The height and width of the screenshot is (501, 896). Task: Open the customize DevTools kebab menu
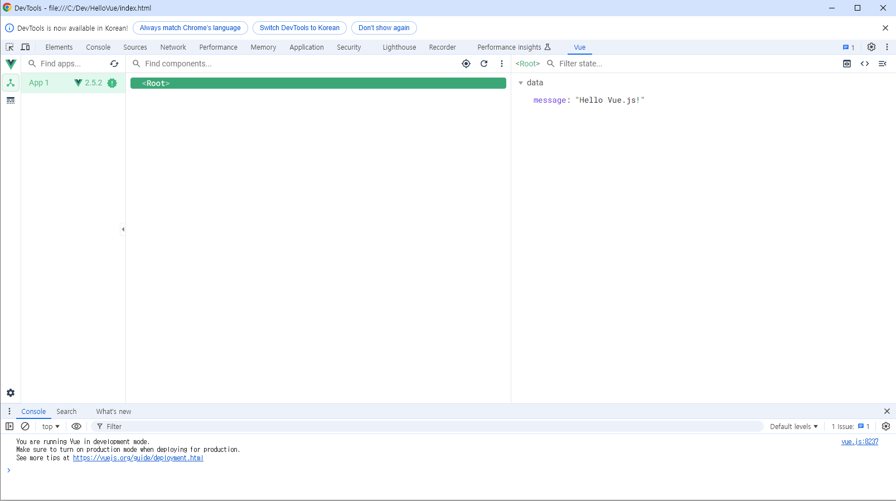coord(887,47)
